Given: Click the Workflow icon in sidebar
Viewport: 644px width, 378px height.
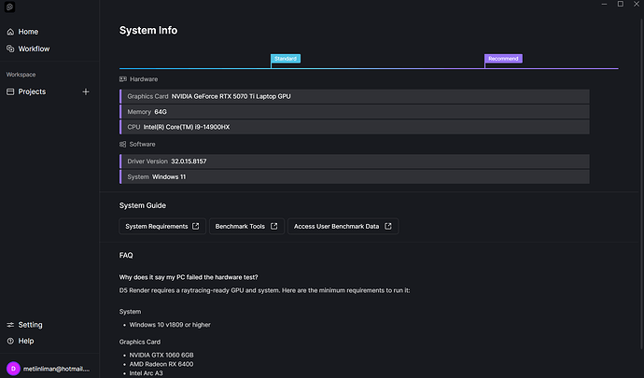Looking at the screenshot, I should click(x=10, y=49).
